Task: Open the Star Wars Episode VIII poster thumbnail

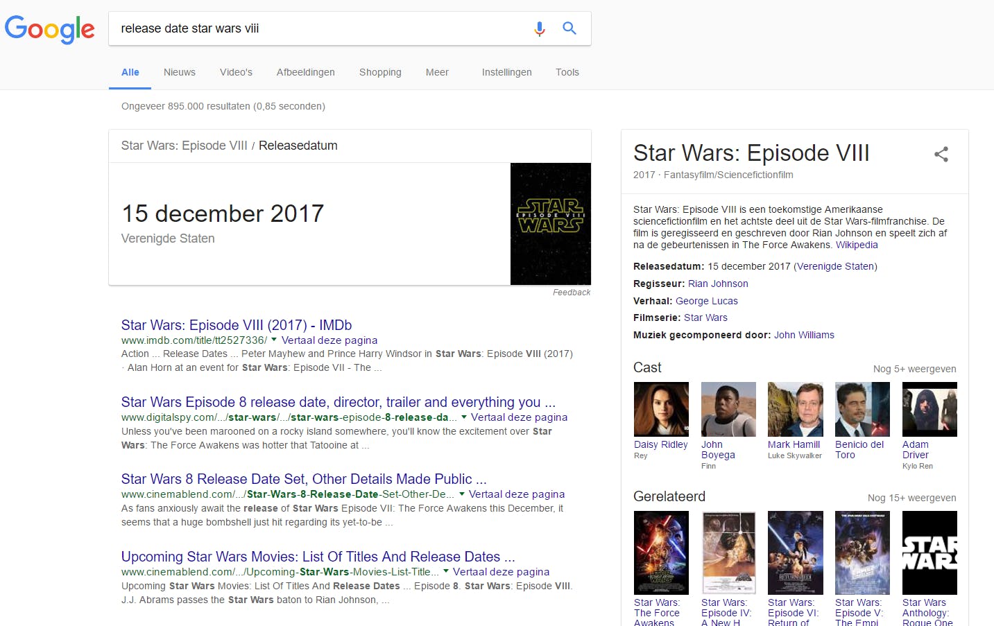Action: (x=551, y=224)
